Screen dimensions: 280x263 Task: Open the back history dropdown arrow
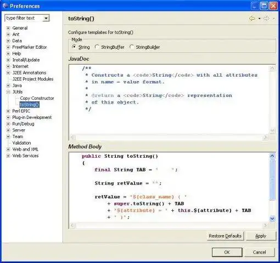tap(260, 19)
